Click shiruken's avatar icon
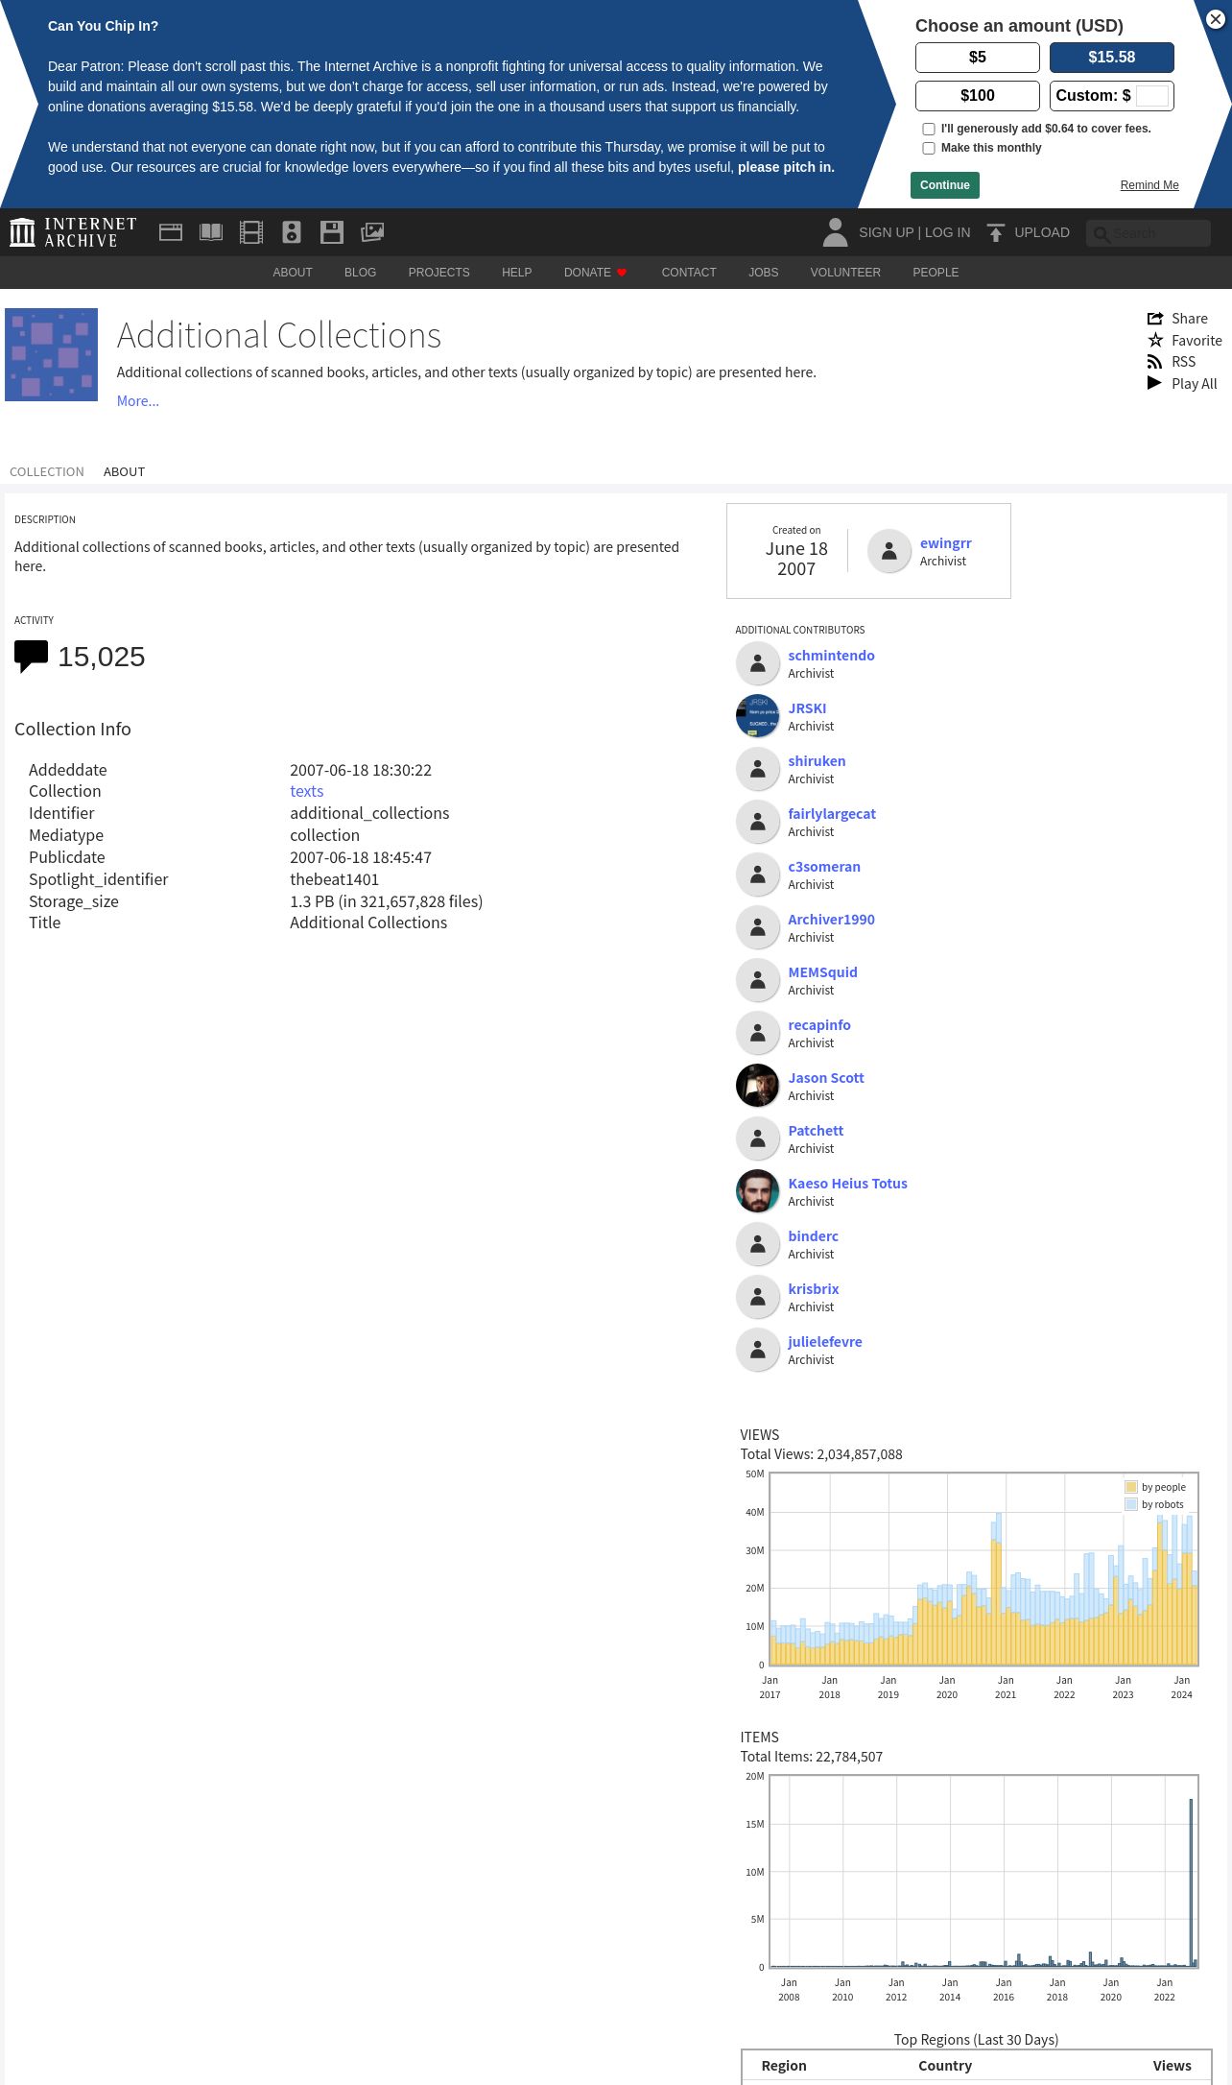This screenshot has width=1232, height=2085. pos(758,769)
